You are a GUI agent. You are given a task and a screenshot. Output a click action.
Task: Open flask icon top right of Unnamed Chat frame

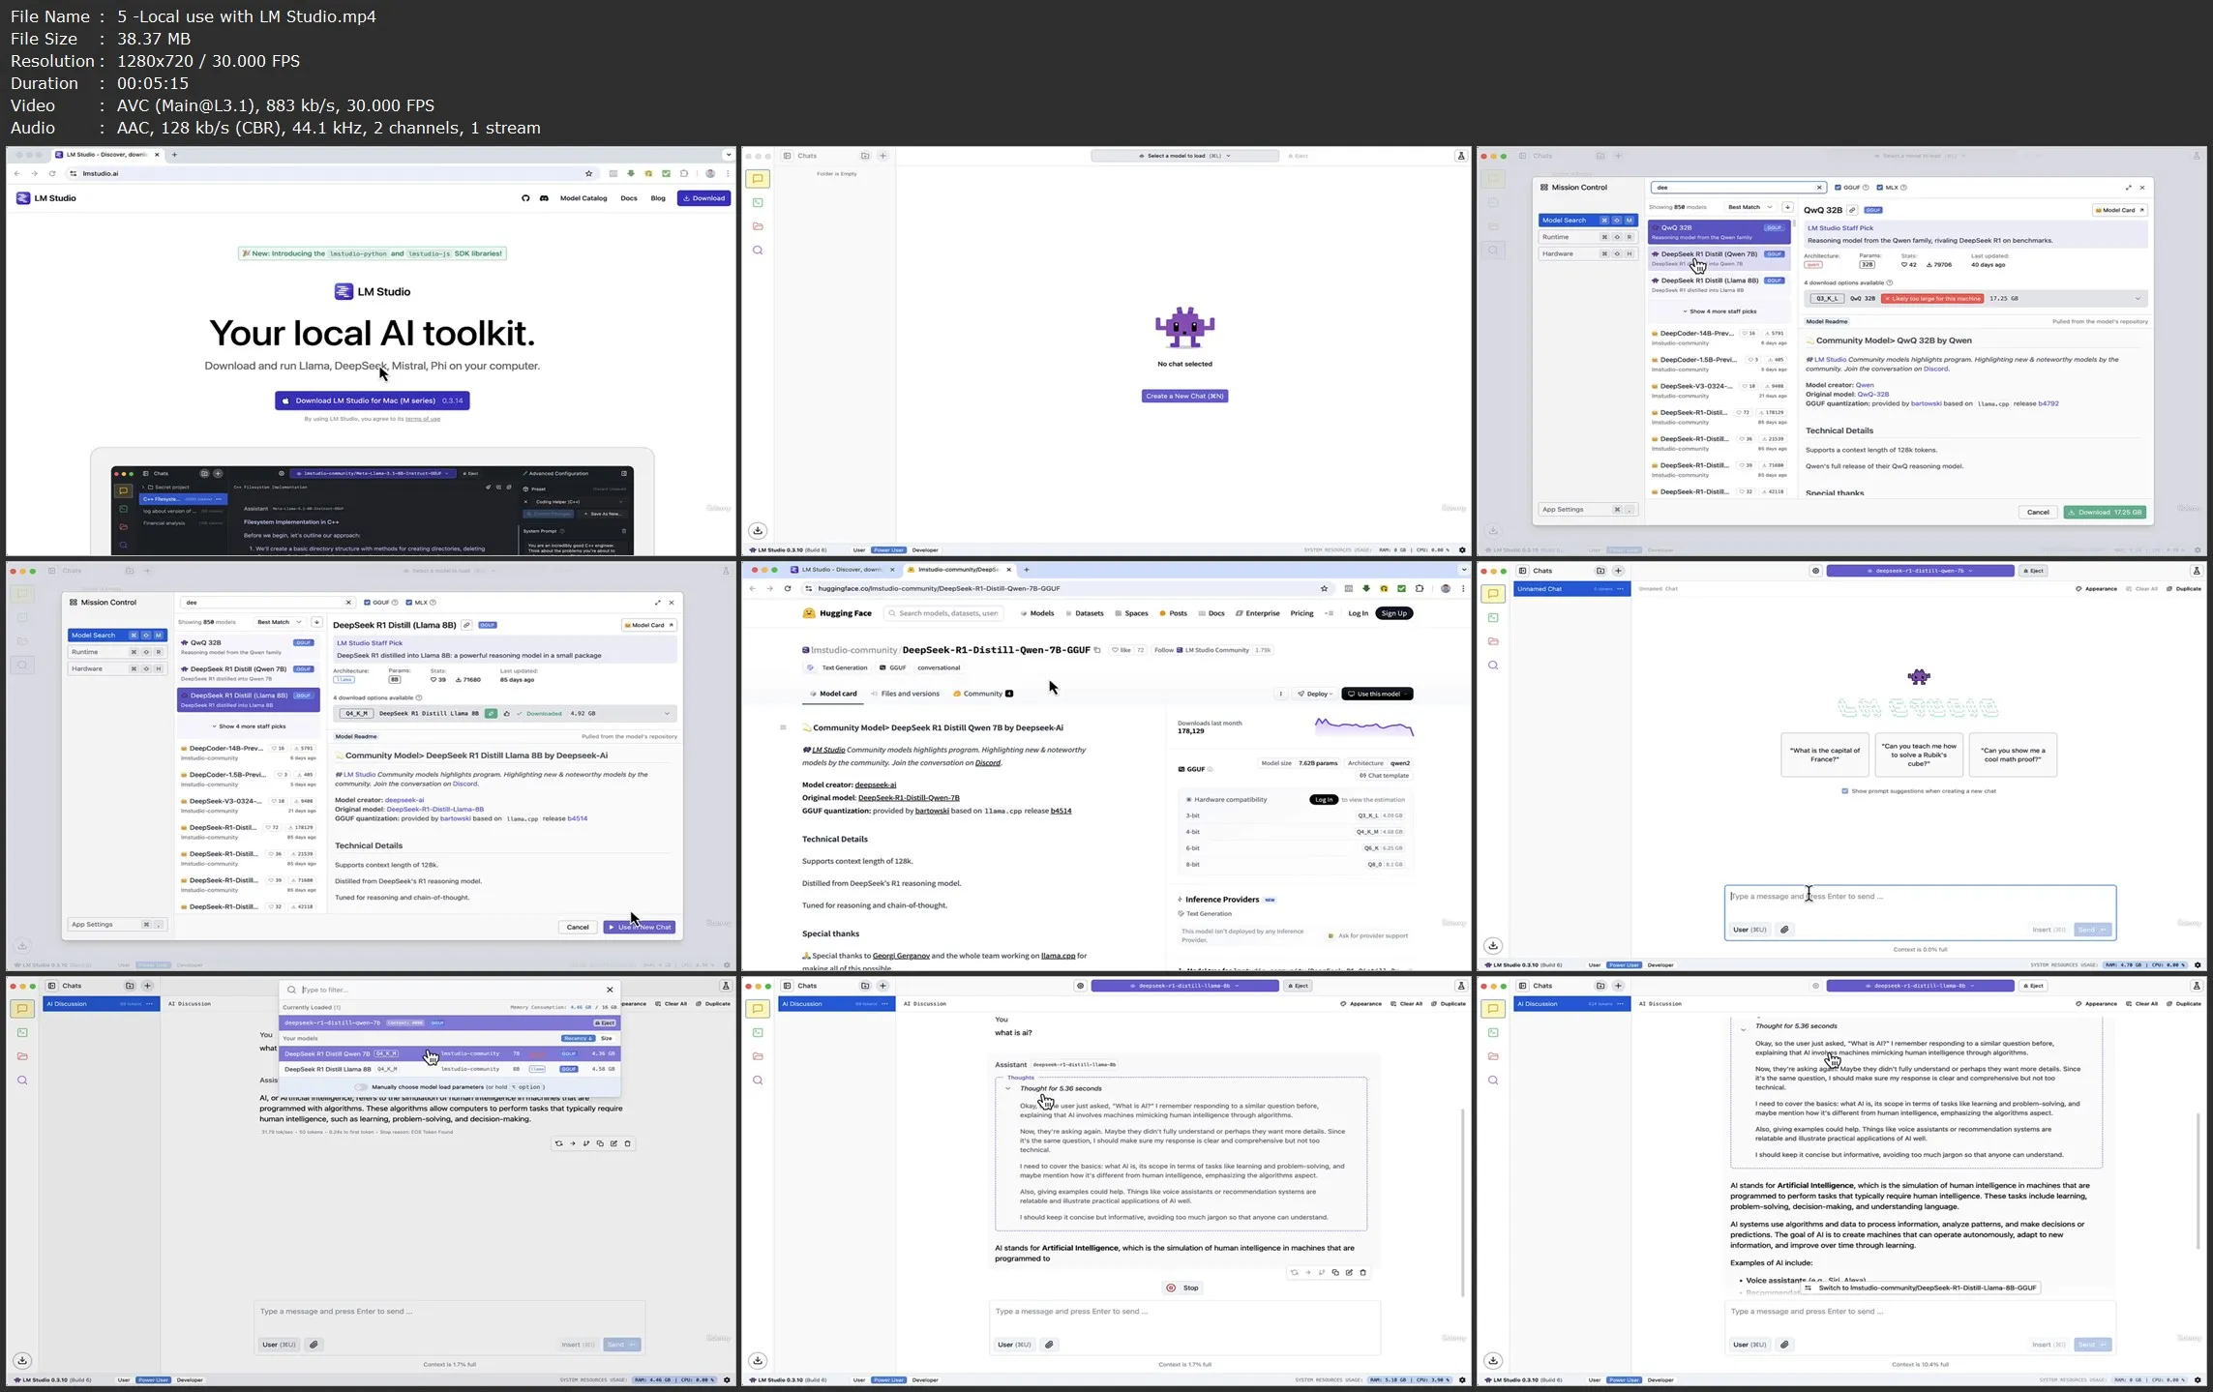2197,571
